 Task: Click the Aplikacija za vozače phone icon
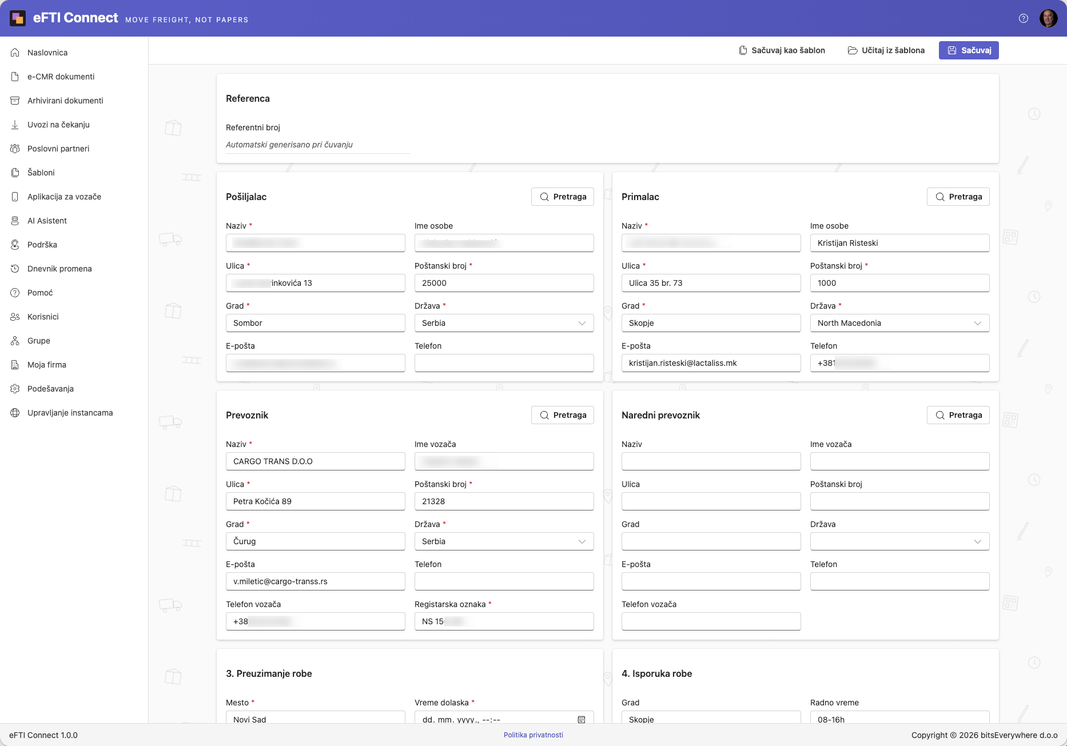[15, 197]
